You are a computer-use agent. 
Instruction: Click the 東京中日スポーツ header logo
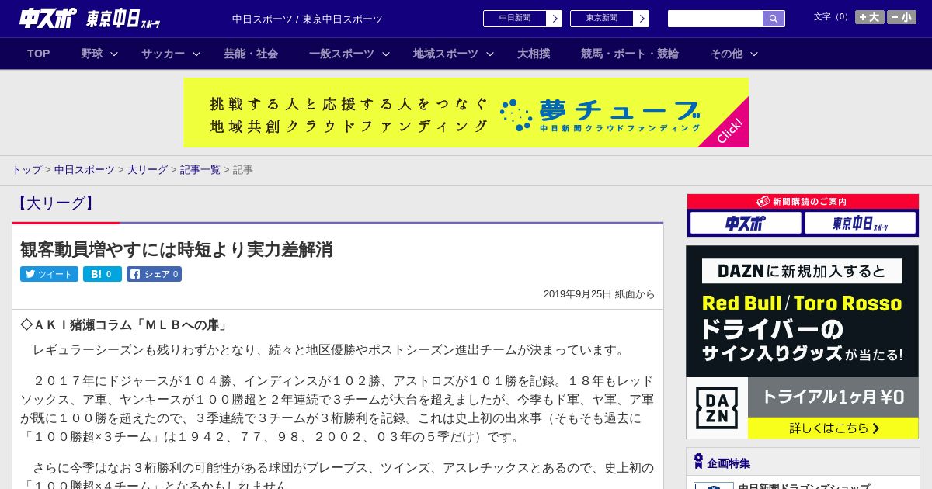(123, 19)
